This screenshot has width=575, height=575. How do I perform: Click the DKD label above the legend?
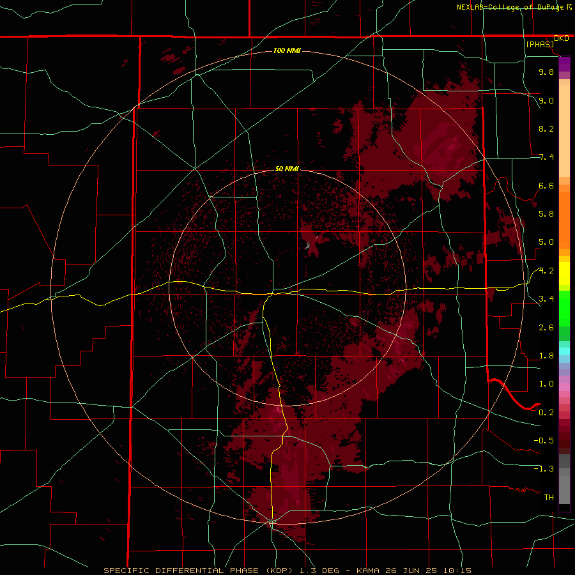pyautogui.click(x=562, y=38)
